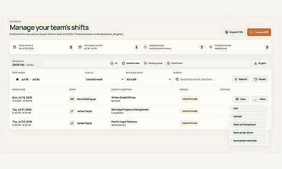This screenshot has width=282, height=169.
Task: Click View for Maria Rodriguez shift
Action: click(241, 99)
